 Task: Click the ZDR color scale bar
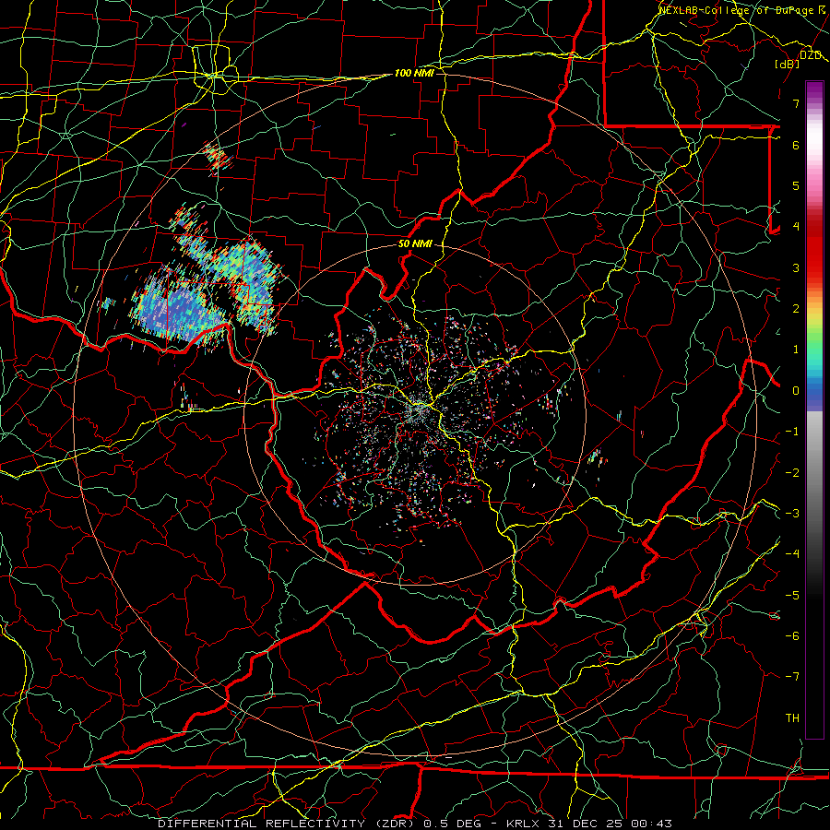pos(814,409)
